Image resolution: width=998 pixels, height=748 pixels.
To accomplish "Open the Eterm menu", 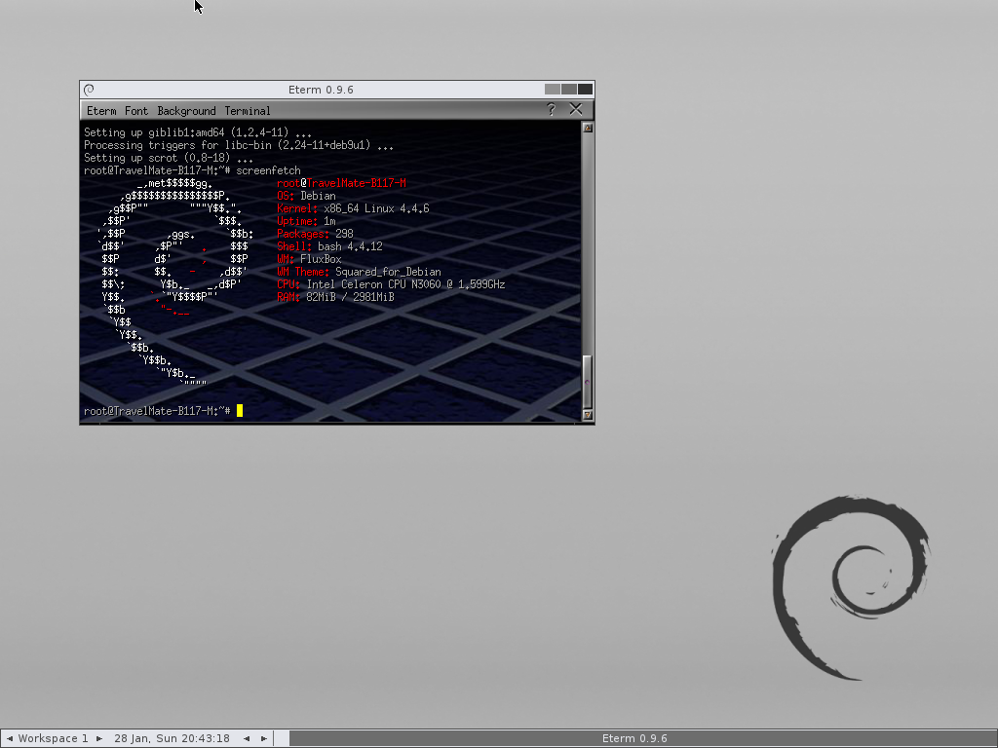I will (x=101, y=111).
